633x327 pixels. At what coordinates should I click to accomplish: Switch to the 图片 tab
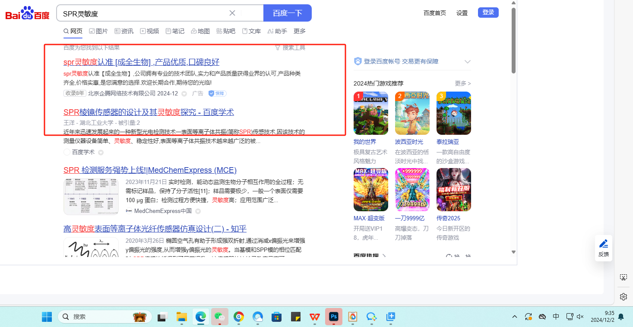pos(98,31)
